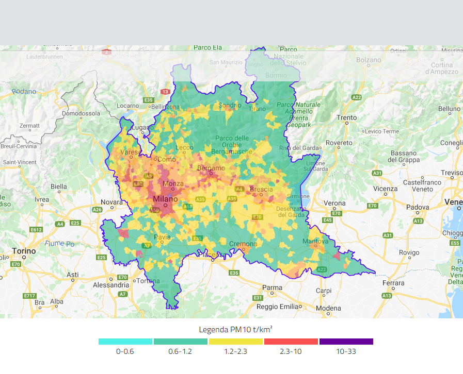Click the E717 road shield near Torino

29,296
